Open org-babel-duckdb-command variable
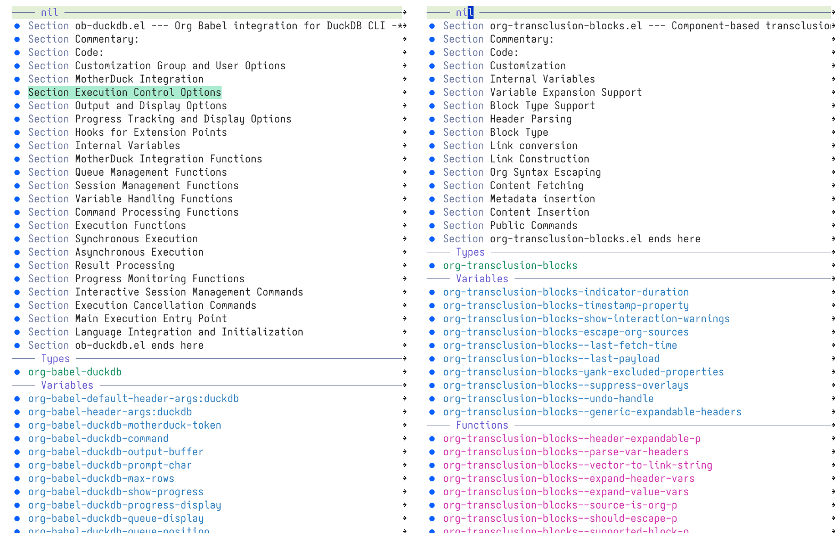Image resolution: width=840 pixels, height=533 pixels. click(99, 438)
